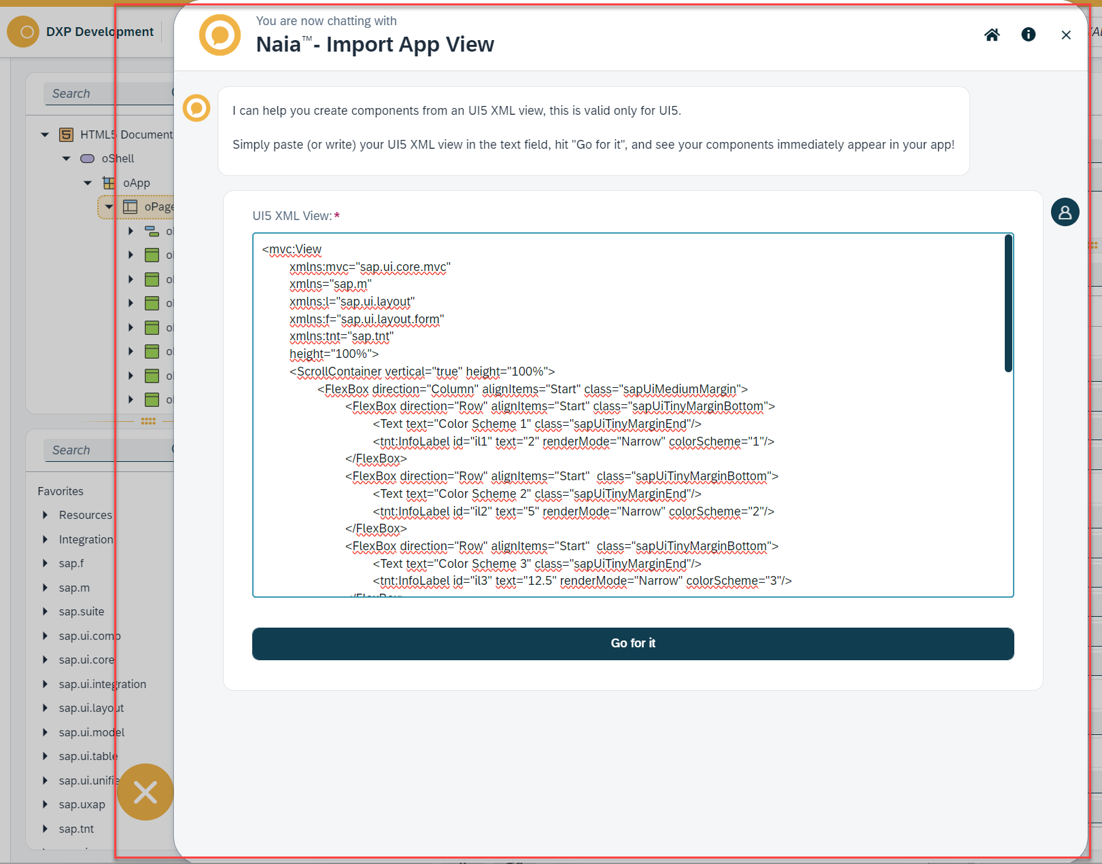This screenshot has height=864, width=1102.
Task: Select the first child icon under oPage
Action: (x=152, y=231)
